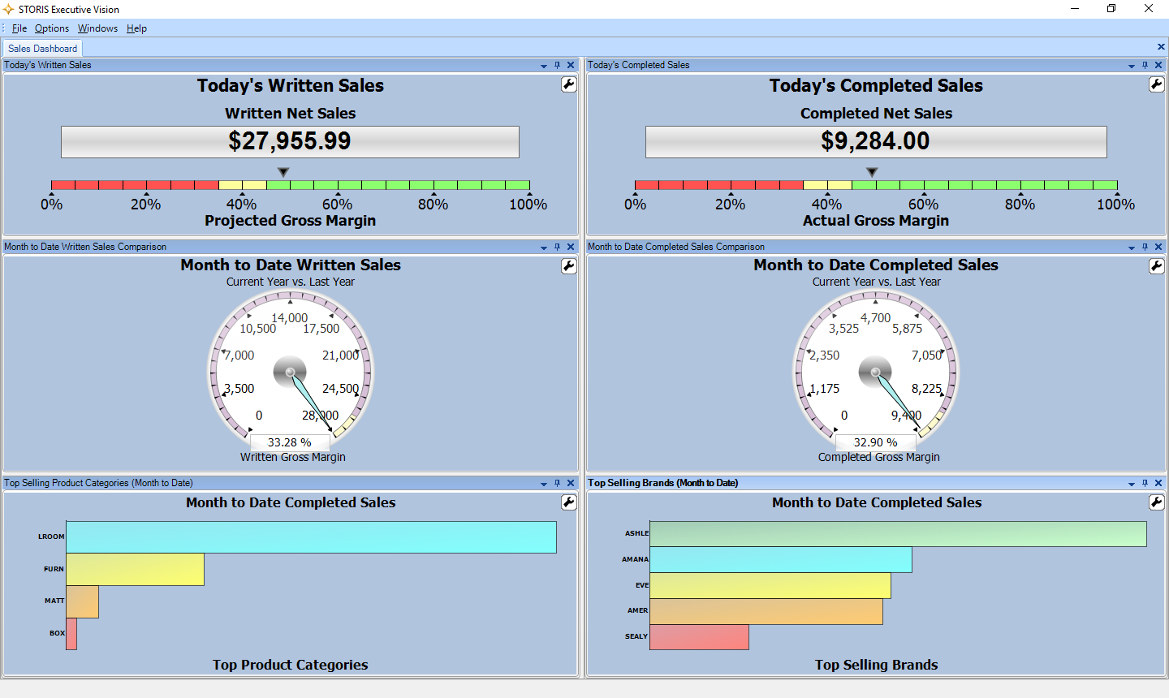Click the Actual Gross Margin gauge bar
This screenshot has height=698, width=1169.
876,185
